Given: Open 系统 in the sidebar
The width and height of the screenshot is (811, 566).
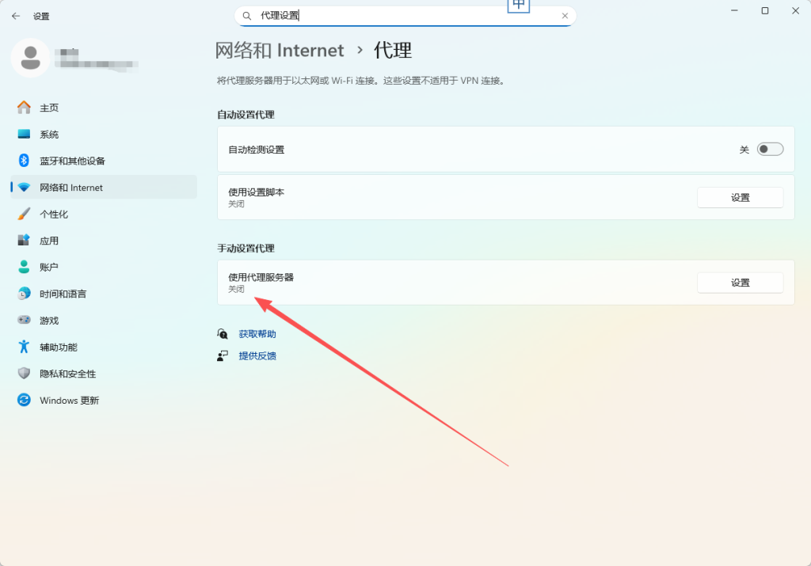Looking at the screenshot, I should tap(104, 135).
